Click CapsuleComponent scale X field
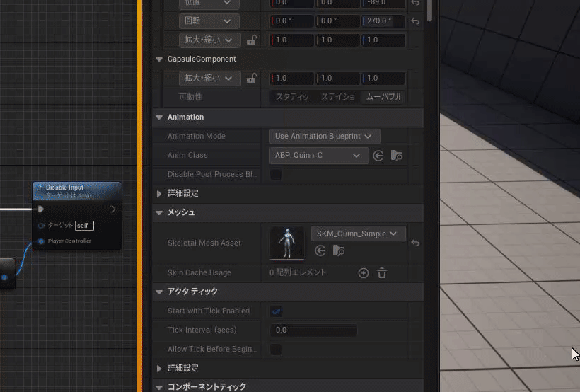Image resolution: width=580 pixels, height=392 pixels. (292, 78)
